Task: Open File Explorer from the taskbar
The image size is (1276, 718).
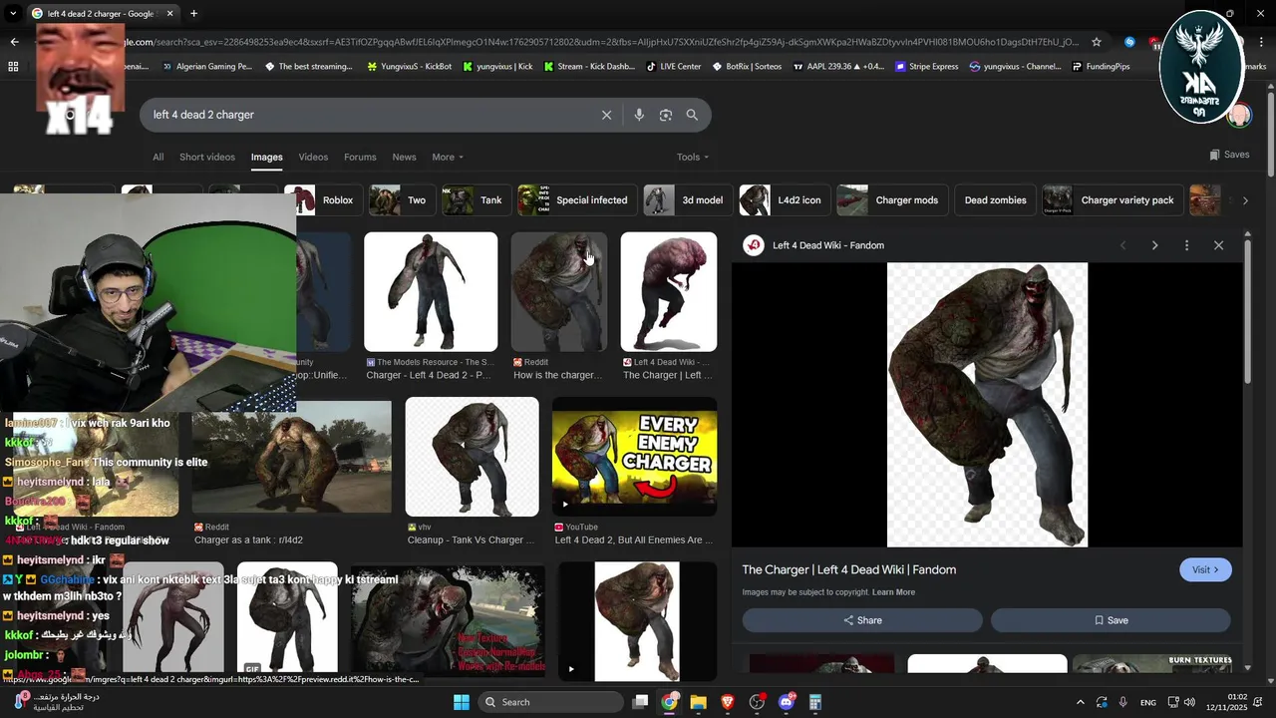Action: (699, 702)
